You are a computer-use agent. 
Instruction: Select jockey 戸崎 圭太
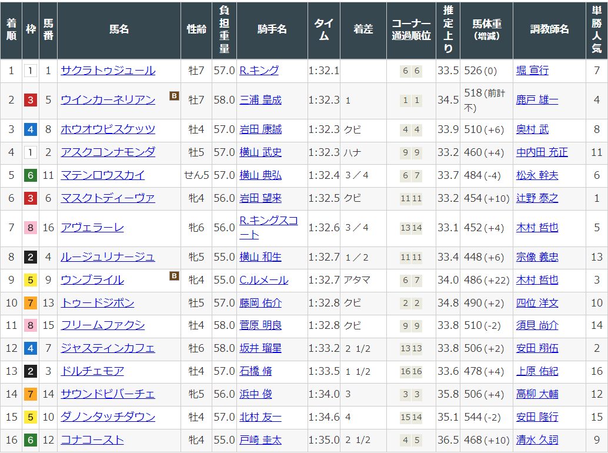[x=260, y=440]
